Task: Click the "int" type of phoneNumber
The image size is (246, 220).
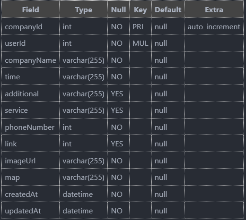Action: 67,127
